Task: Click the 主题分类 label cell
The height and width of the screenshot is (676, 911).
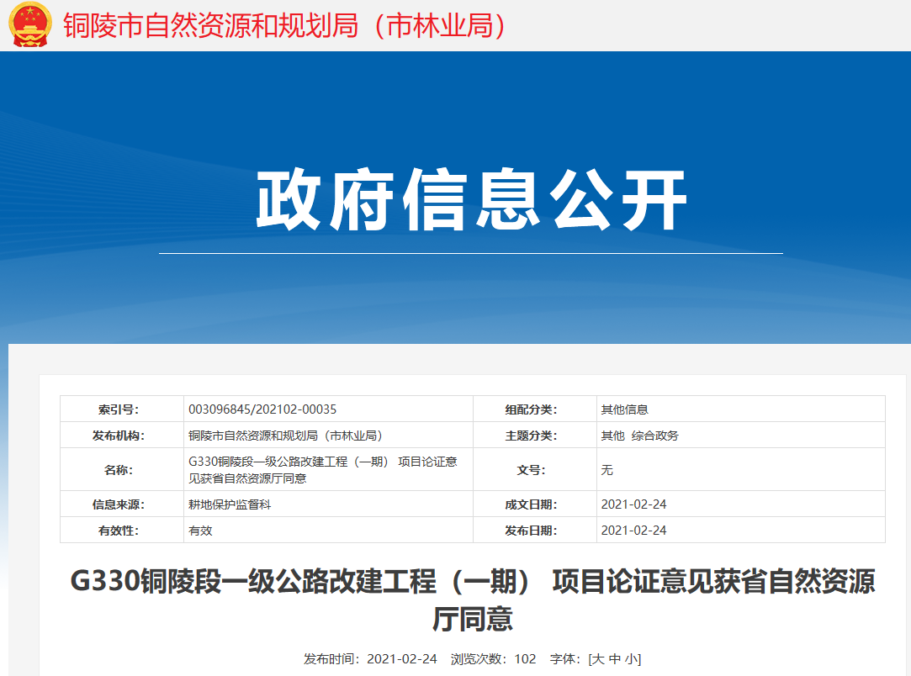Action: tap(535, 436)
